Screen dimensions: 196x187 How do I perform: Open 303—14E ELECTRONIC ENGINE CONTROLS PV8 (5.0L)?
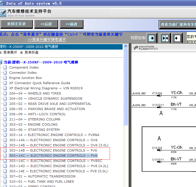point(58,171)
